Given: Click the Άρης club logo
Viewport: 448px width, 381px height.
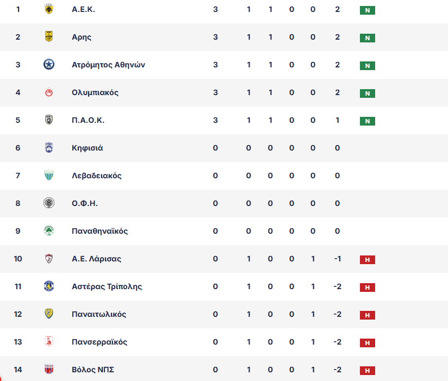Looking at the screenshot, I should (x=49, y=37).
